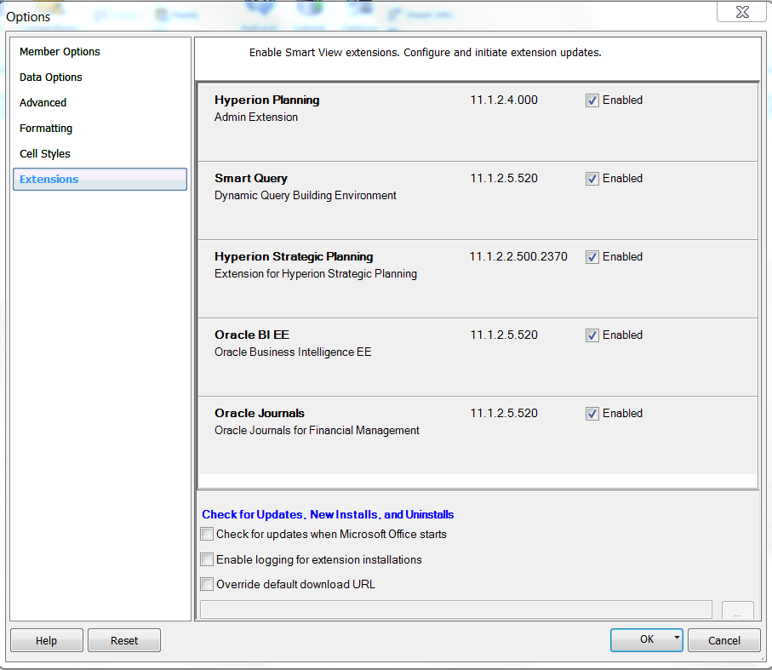772x670 pixels.
Task: Click the download URL input field
Action: (x=455, y=610)
